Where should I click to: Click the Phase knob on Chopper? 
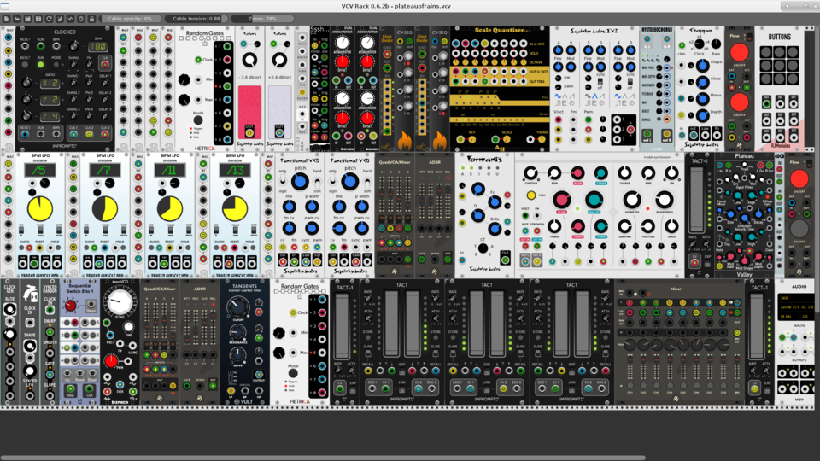tap(702, 99)
